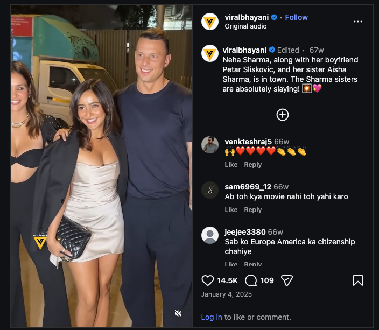Unmute the video with speaker icon

point(178,313)
